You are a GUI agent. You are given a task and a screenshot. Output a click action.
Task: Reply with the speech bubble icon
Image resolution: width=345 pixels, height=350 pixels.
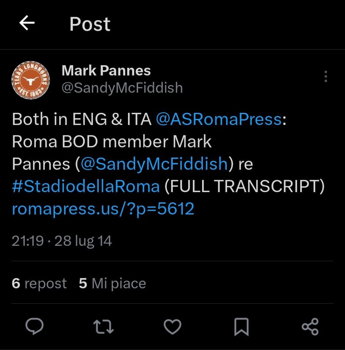point(34,326)
